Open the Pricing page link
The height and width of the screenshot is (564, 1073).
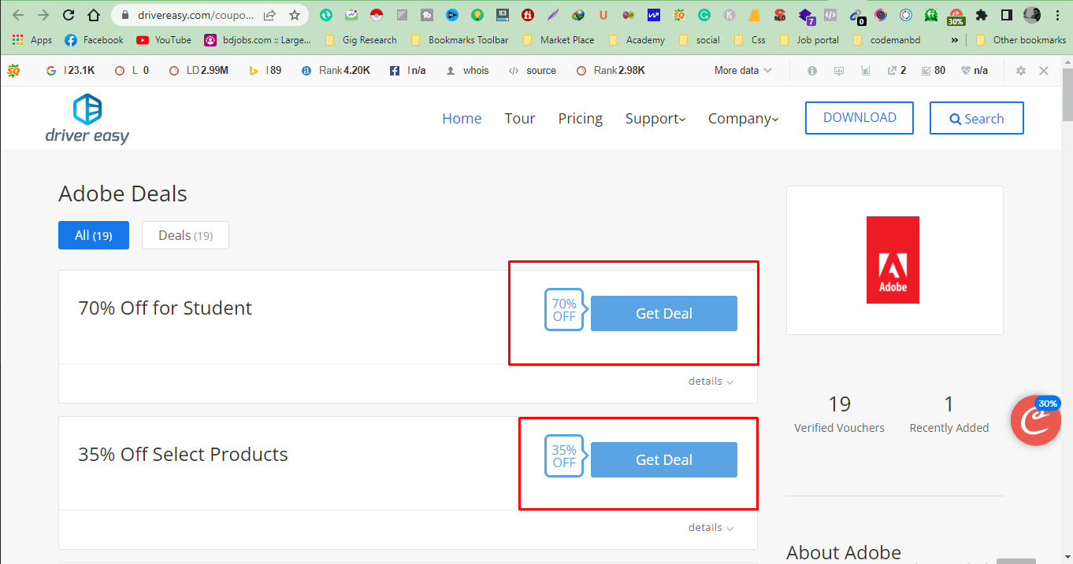tap(580, 118)
